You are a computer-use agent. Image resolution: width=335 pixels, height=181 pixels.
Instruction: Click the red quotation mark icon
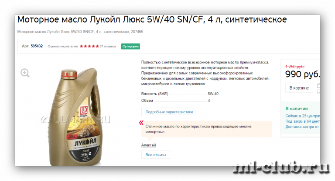point(141,123)
